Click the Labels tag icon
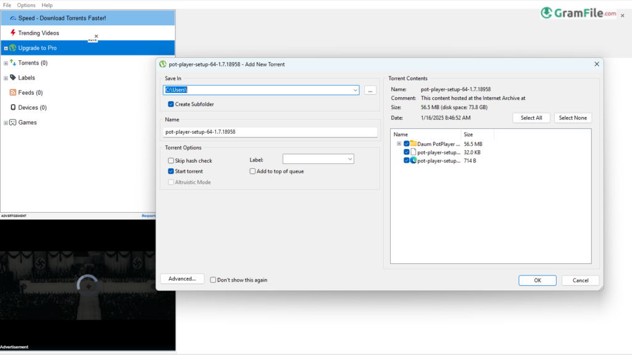The height and width of the screenshot is (355, 632). 13,77
